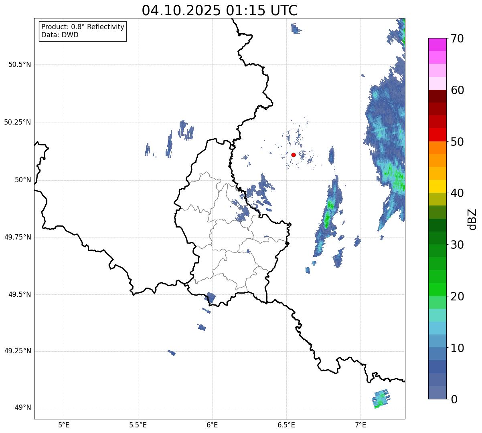The width and height of the screenshot is (482, 433).
Task: Click the "6.5°E" longitude label
Action: tap(286, 425)
